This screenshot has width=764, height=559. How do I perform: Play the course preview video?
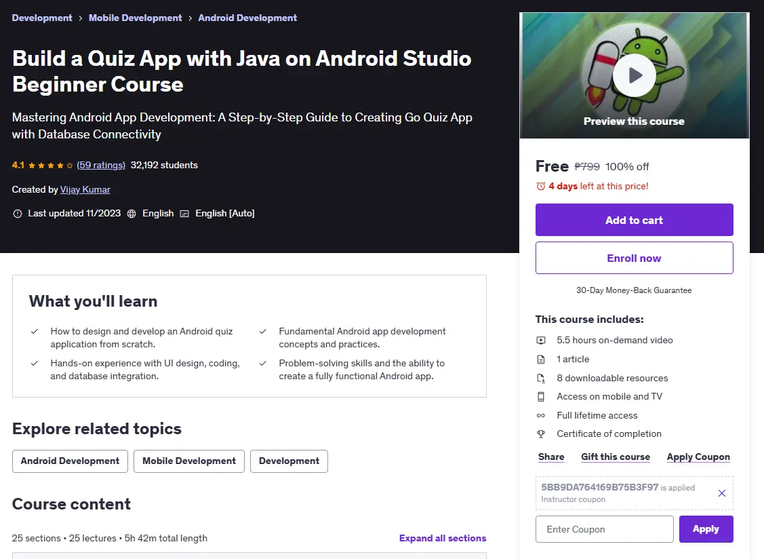(x=634, y=75)
